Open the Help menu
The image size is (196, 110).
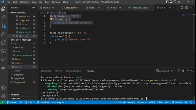click(65, 2)
